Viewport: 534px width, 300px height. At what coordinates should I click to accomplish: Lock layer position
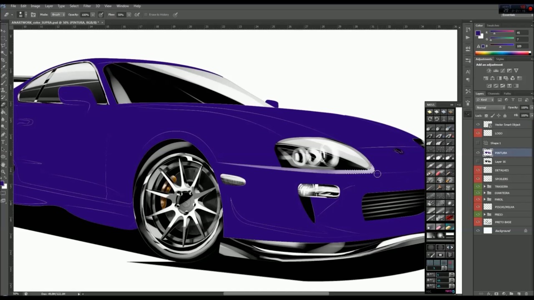pos(499,116)
